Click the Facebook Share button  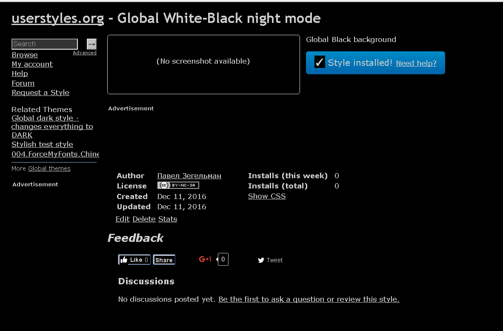(164, 259)
